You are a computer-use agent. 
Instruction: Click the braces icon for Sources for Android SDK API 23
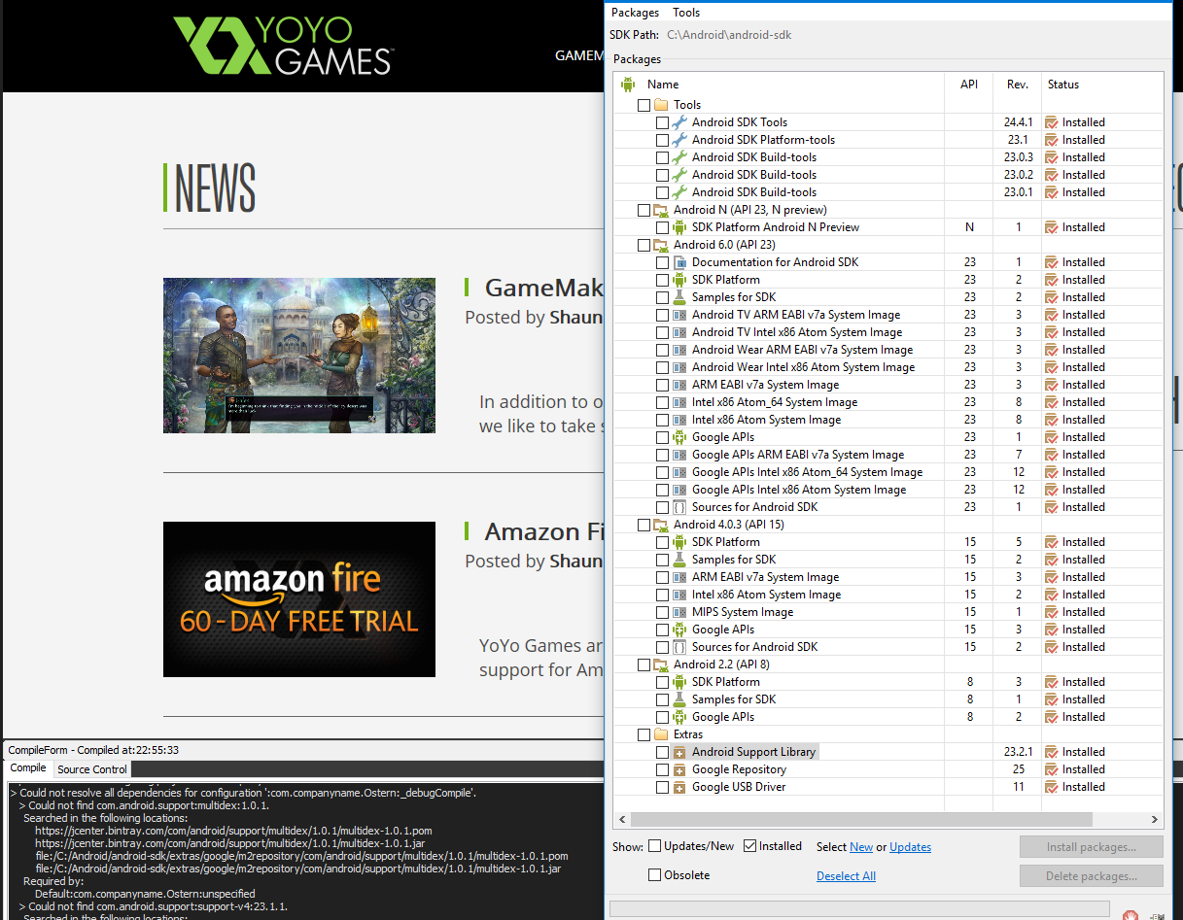click(679, 507)
